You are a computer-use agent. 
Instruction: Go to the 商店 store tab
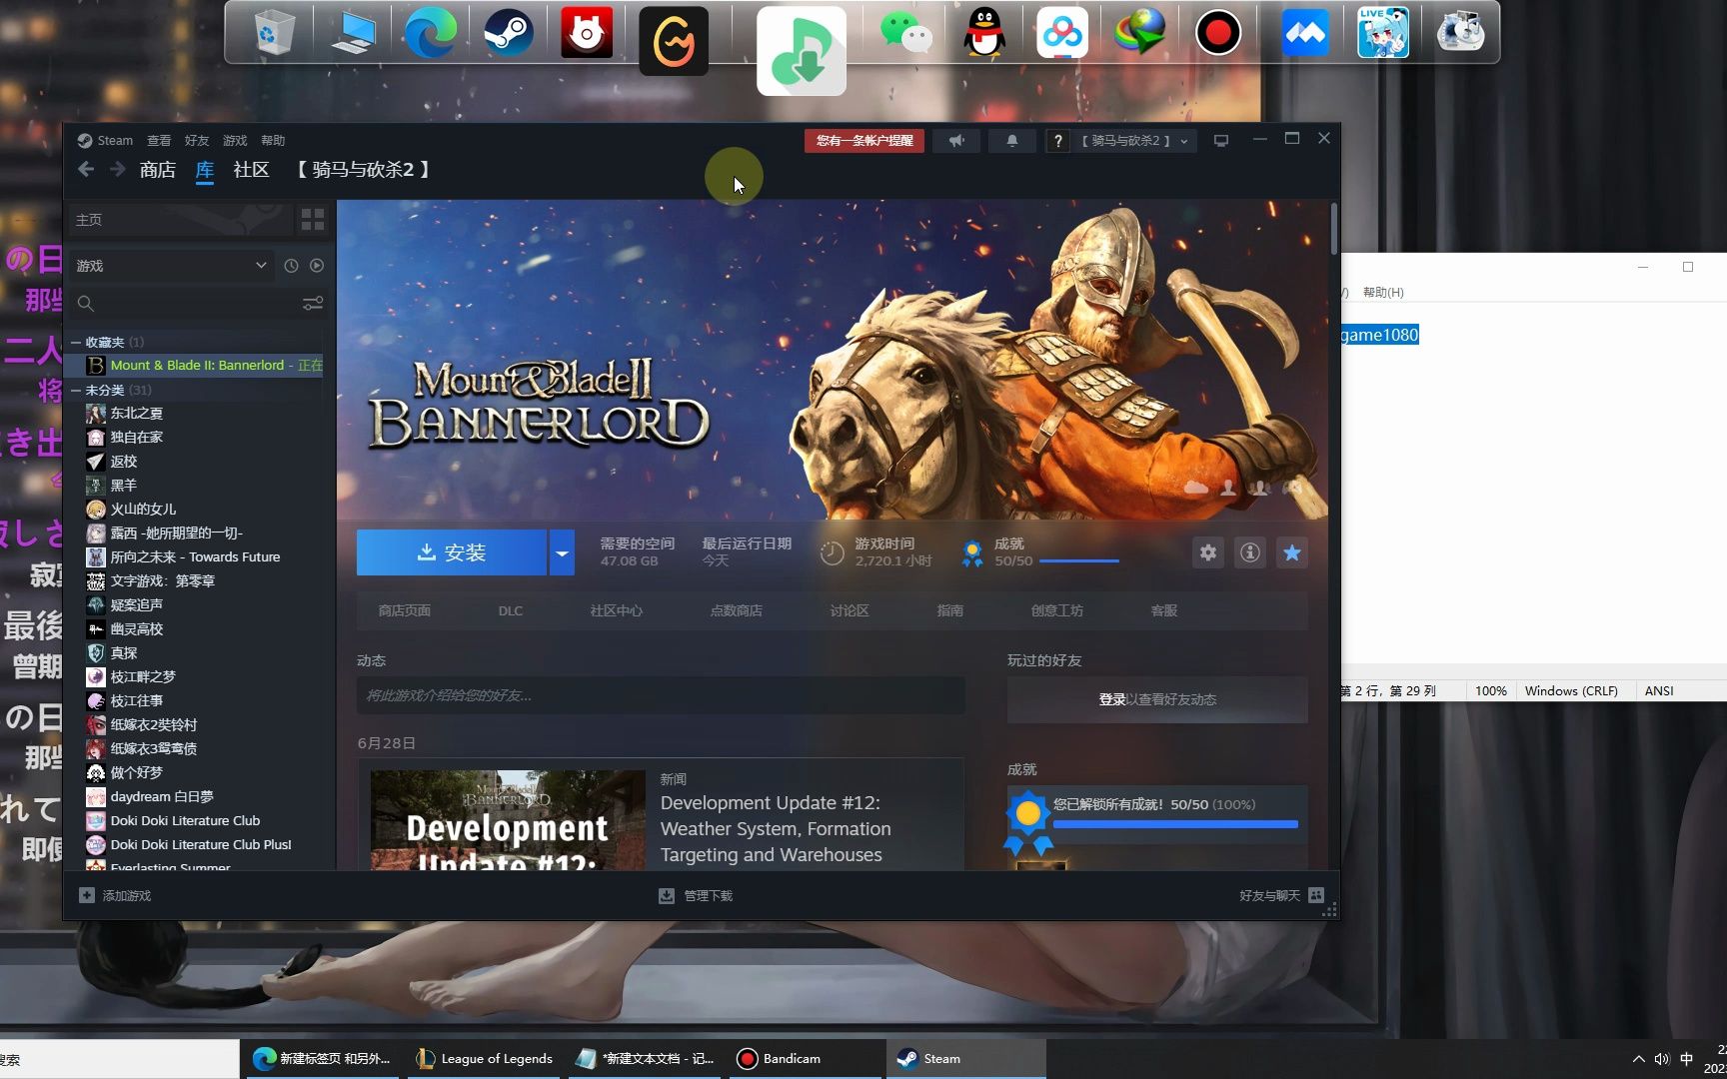[x=158, y=170]
